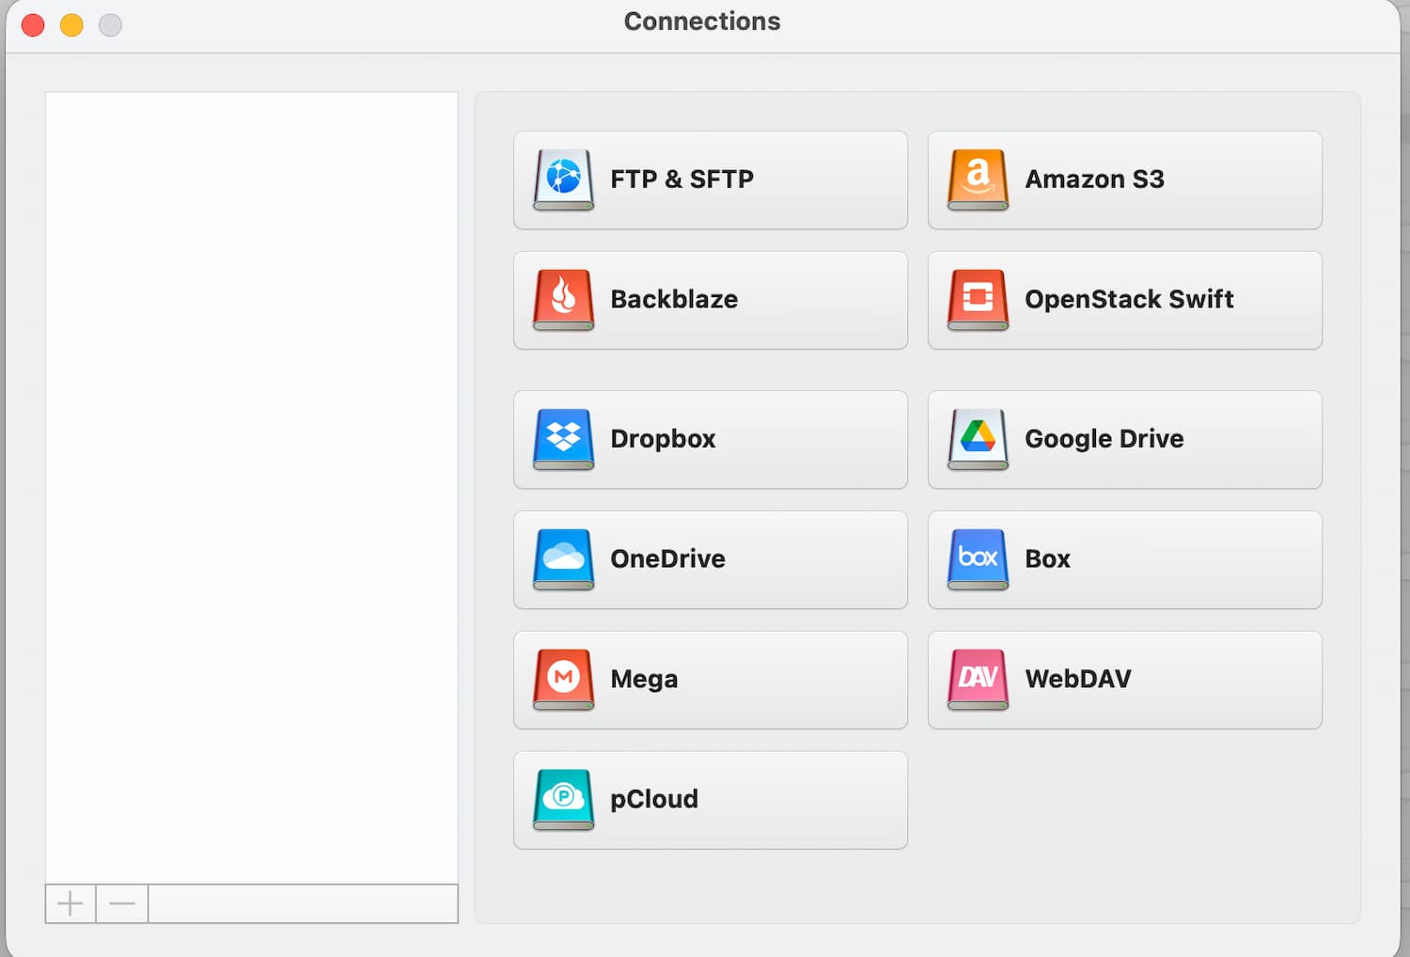Minimize the Connections window
Viewport: 1410px width, 957px height.
pyautogui.click(x=71, y=25)
